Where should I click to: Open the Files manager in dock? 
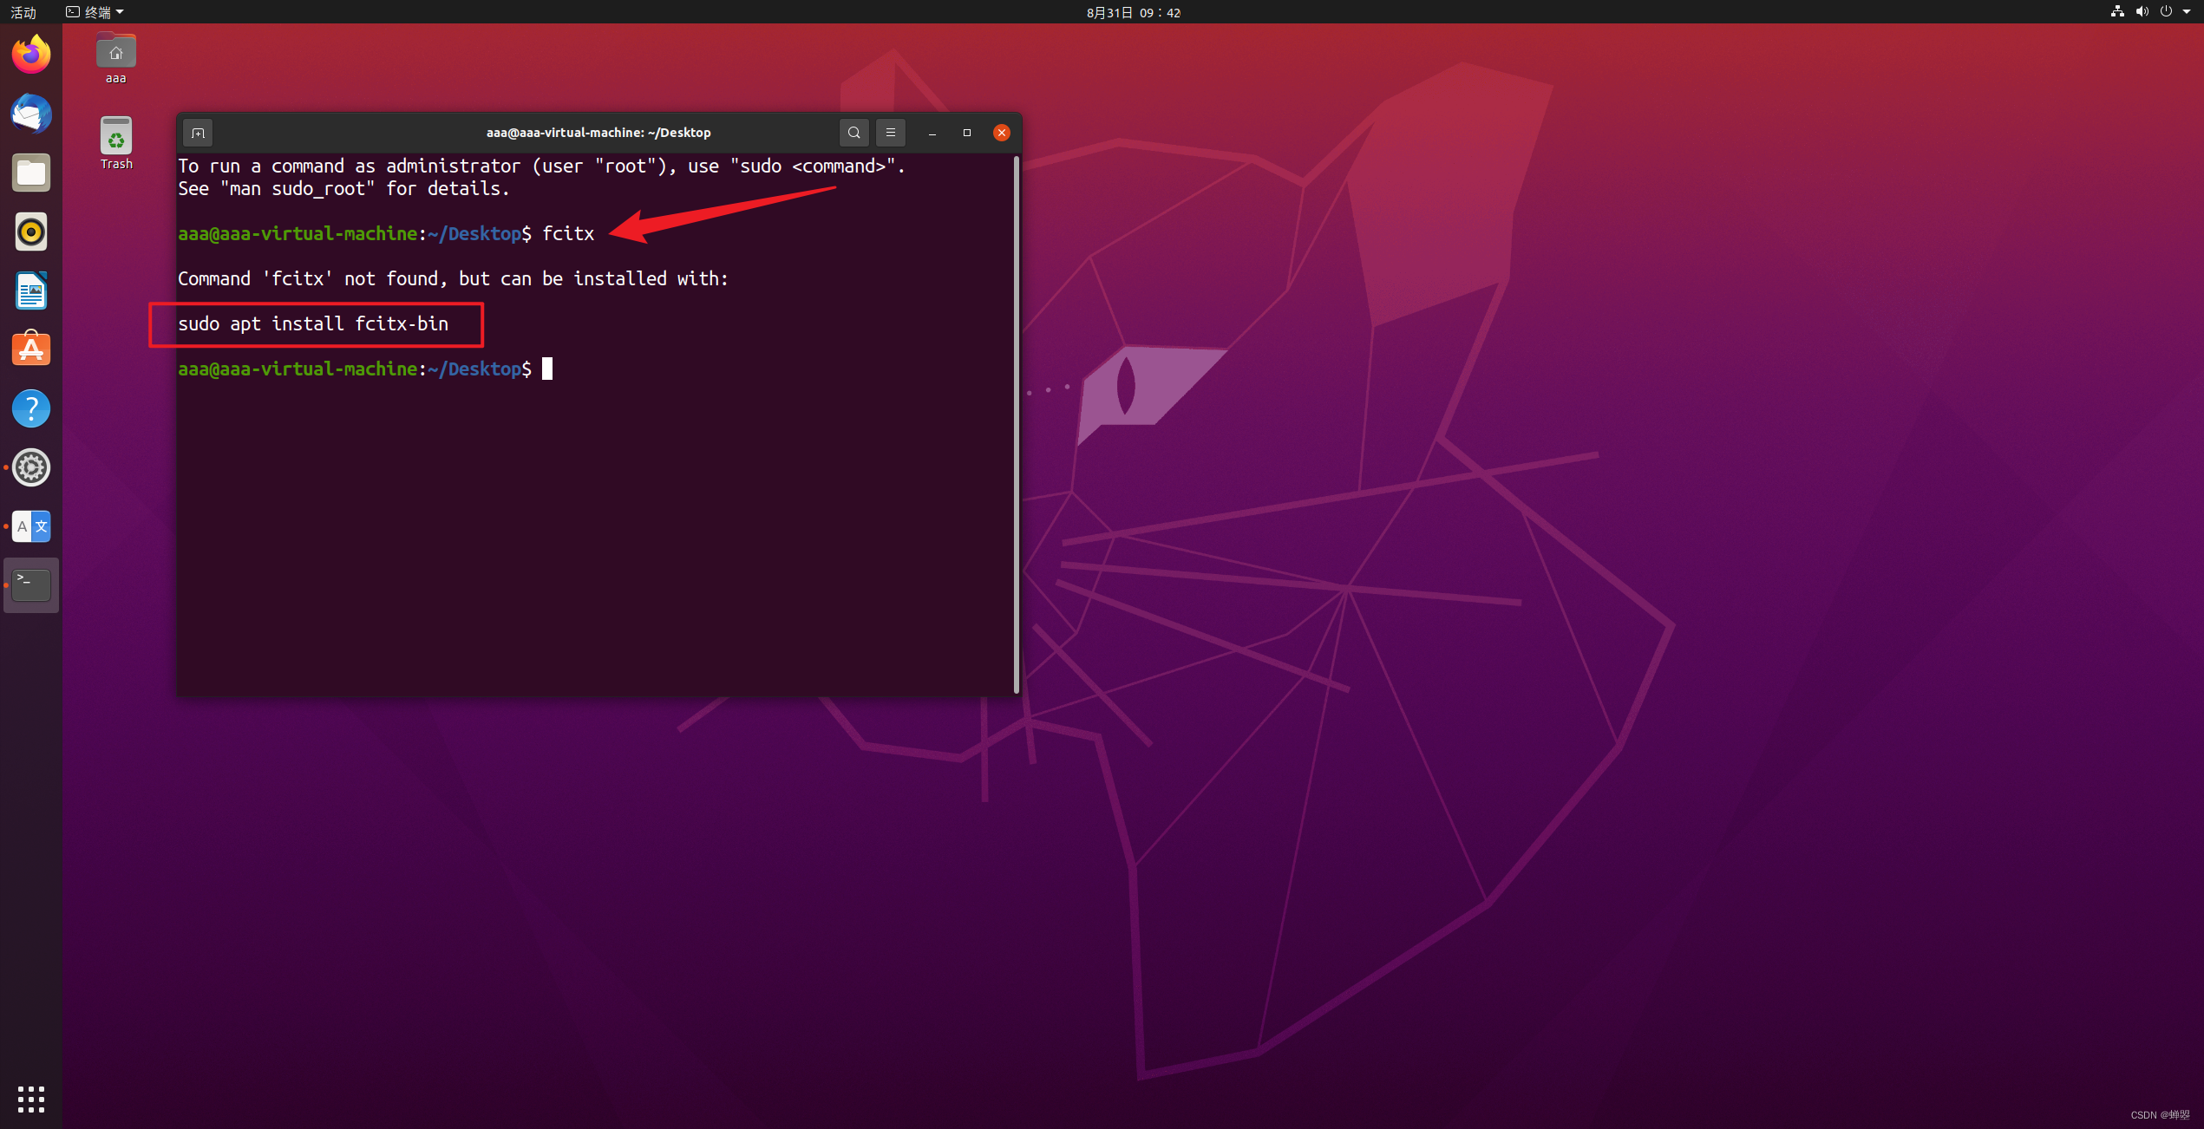(31, 173)
